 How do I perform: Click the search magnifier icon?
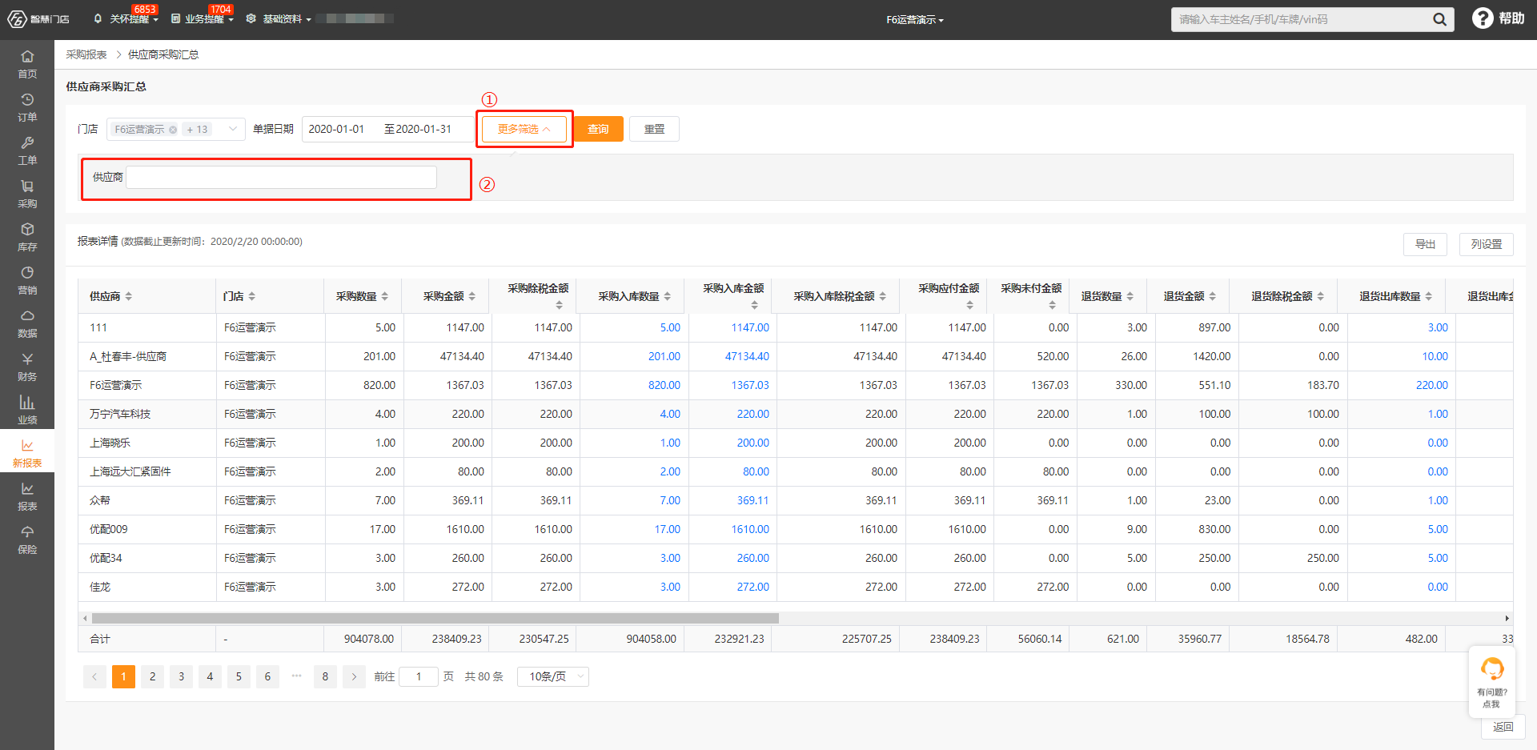coord(1439,19)
